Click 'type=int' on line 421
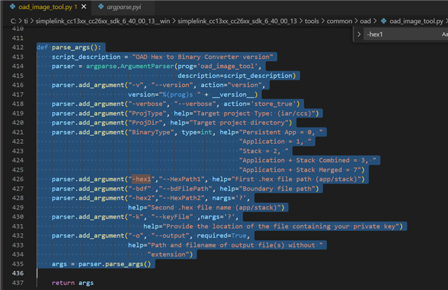Screen dimensions: 448x290 197,132
